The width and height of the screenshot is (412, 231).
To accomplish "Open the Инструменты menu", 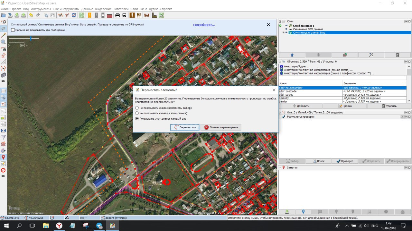I will pyautogui.click(x=41, y=9).
